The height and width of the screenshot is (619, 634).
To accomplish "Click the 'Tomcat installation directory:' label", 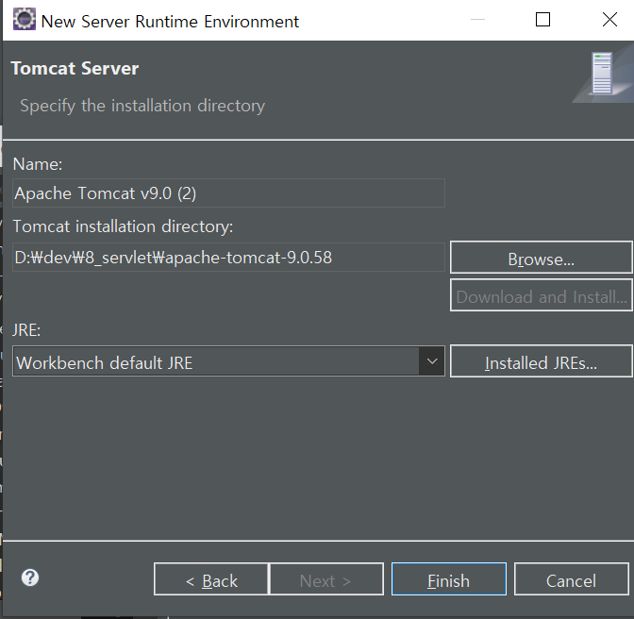I will 123,226.
